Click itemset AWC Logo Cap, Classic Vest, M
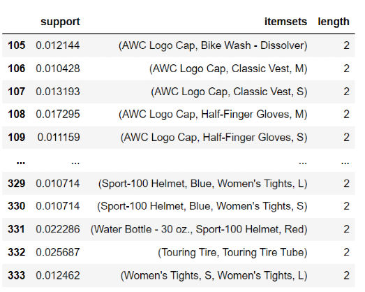This screenshot has height=292, width=365. (x=228, y=68)
